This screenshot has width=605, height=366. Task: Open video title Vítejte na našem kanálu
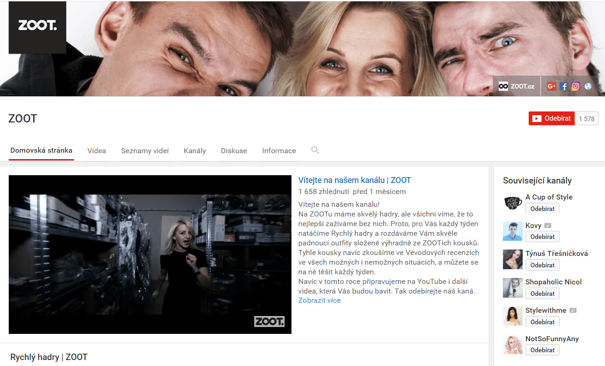coord(354,180)
